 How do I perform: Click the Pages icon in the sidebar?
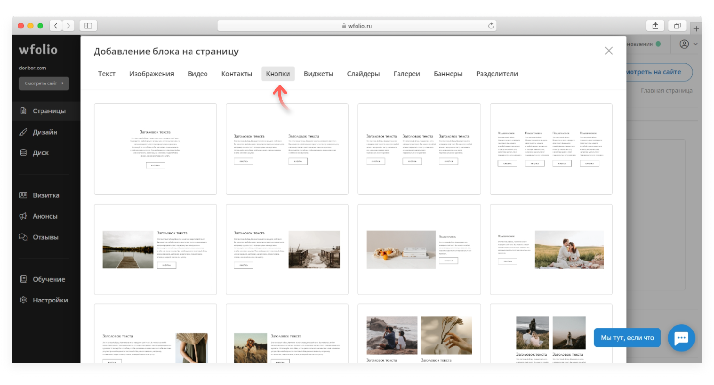(x=23, y=111)
